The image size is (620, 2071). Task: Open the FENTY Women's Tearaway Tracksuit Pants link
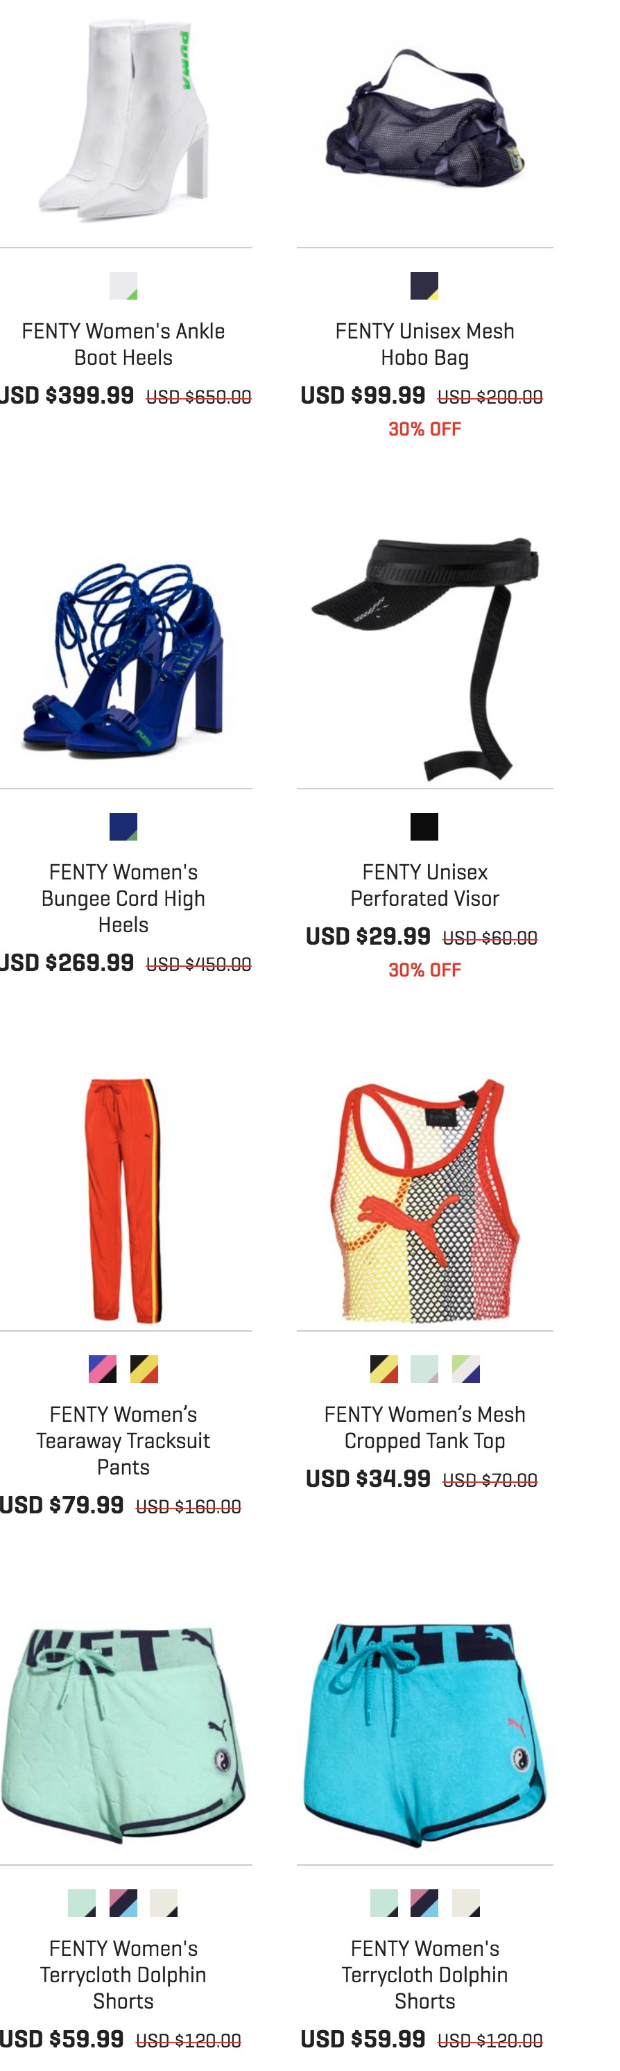tap(123, 1440)
